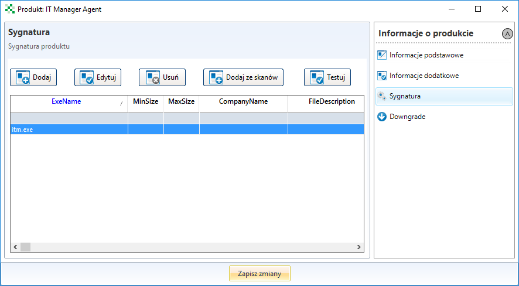Open Informacje dodatkowe section
The image size is (519, 286).
(x=444, y=76)
